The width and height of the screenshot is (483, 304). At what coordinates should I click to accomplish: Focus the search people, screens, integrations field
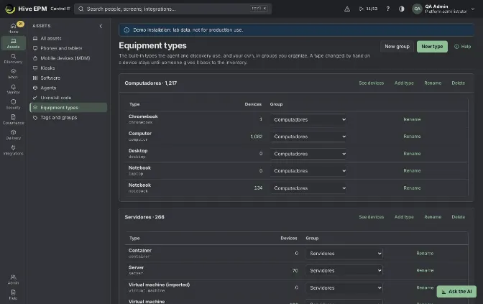click(x=172, y=9)
